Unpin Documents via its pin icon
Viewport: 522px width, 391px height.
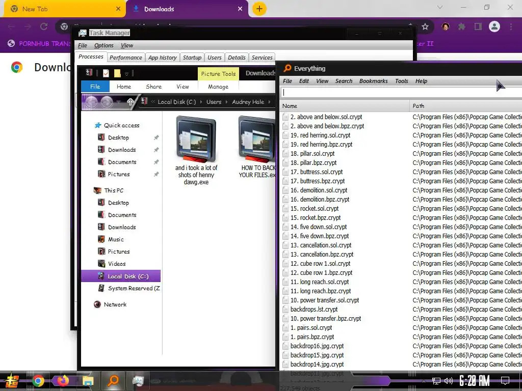pyautogui.click(x=156, y=162)
